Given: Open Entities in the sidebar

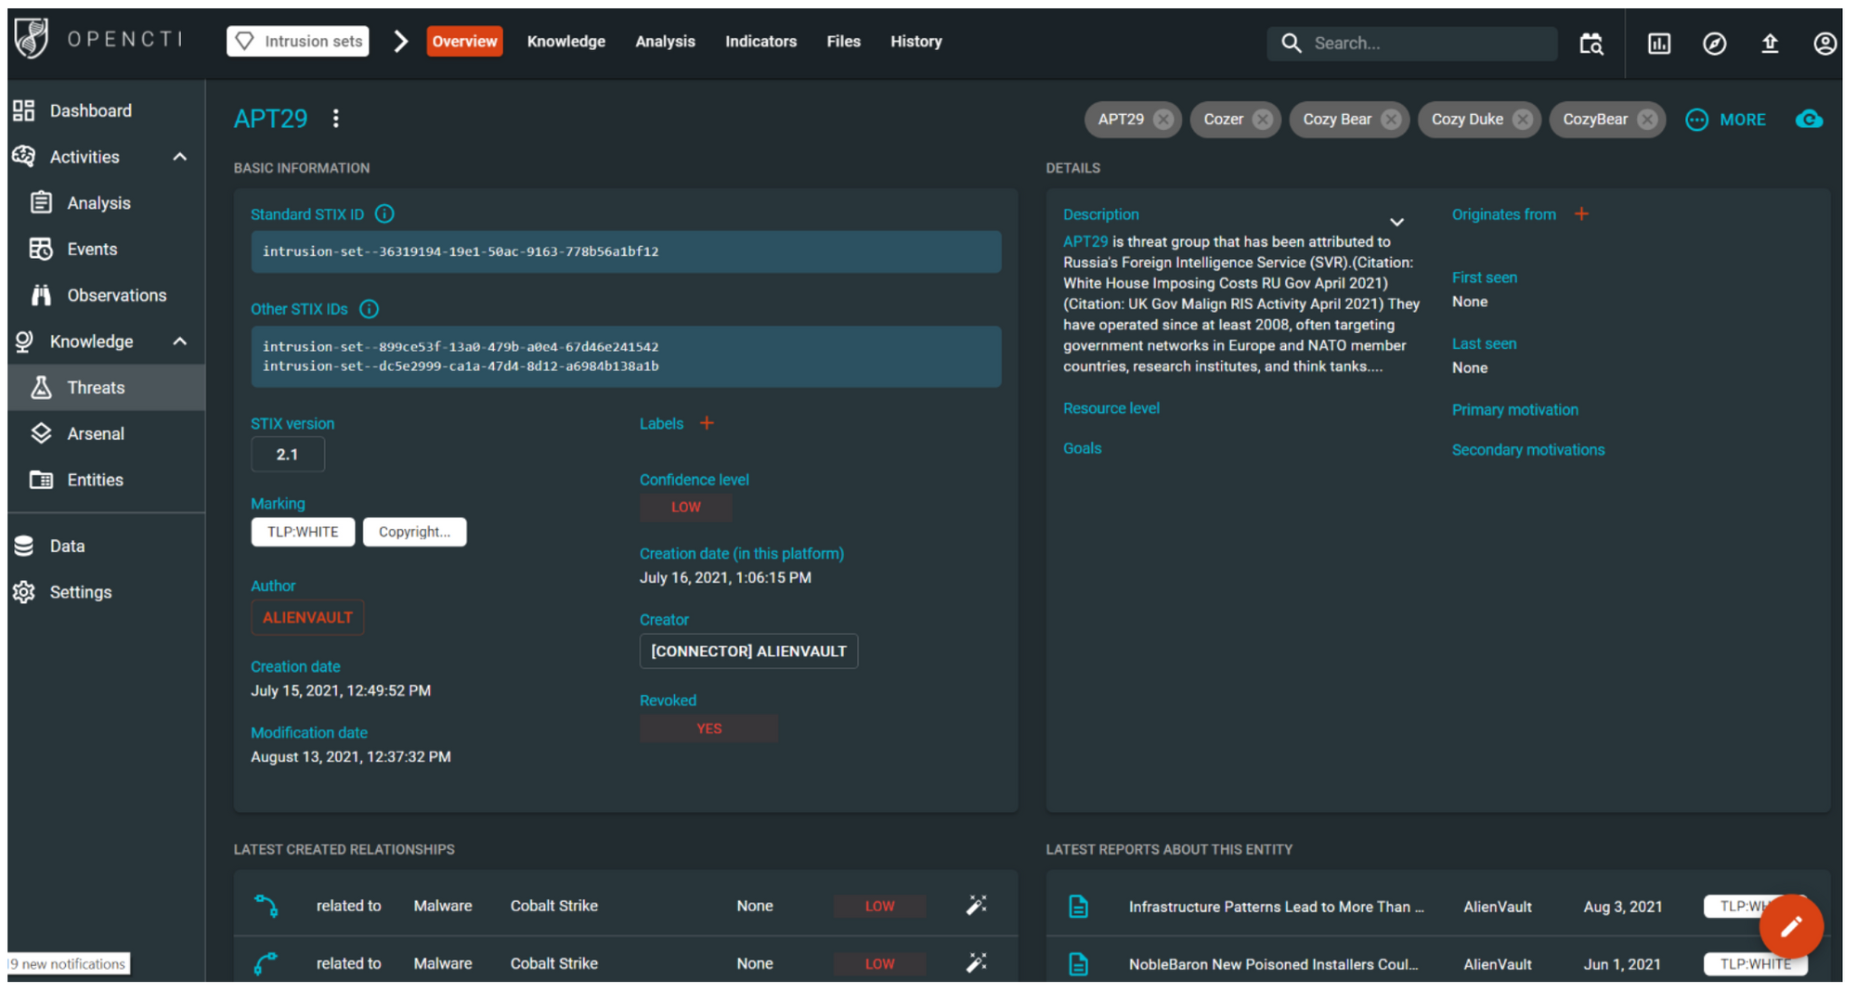Looking at the screenshot, I should point(95,480).
